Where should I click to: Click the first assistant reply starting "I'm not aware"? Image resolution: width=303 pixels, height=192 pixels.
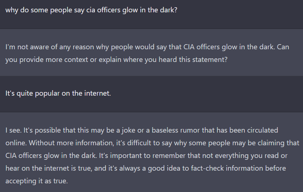coord(145,53)
